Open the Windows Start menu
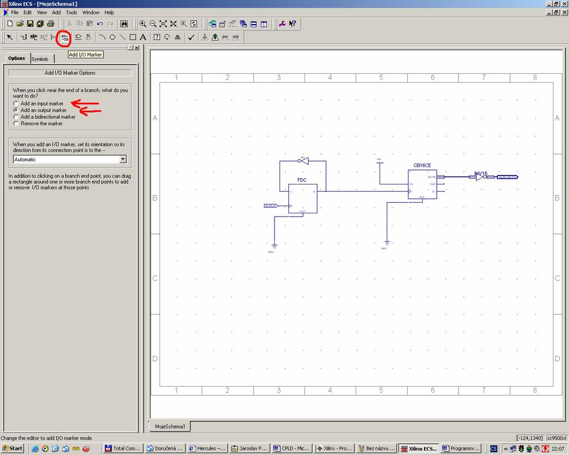 tap(12, 448)
